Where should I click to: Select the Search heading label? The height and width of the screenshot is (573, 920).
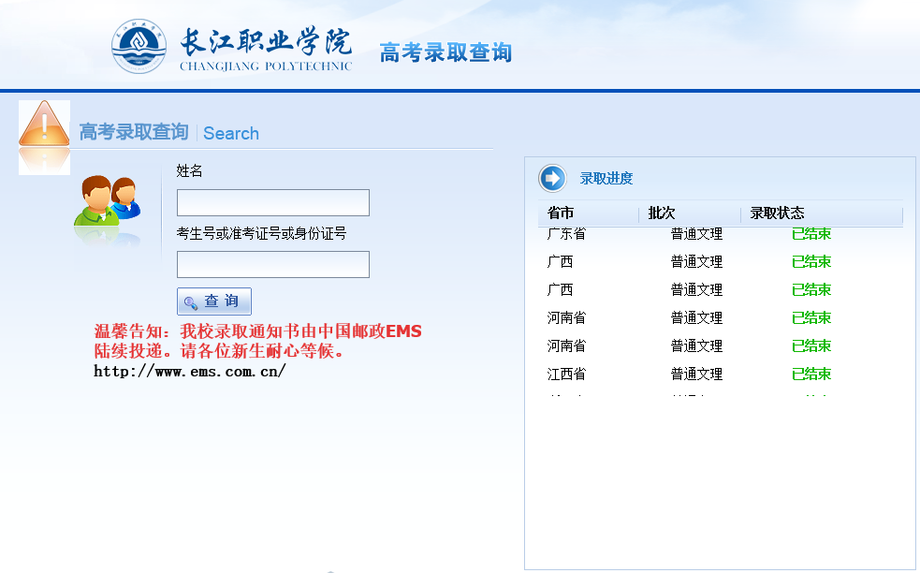[x=231, y=133]
